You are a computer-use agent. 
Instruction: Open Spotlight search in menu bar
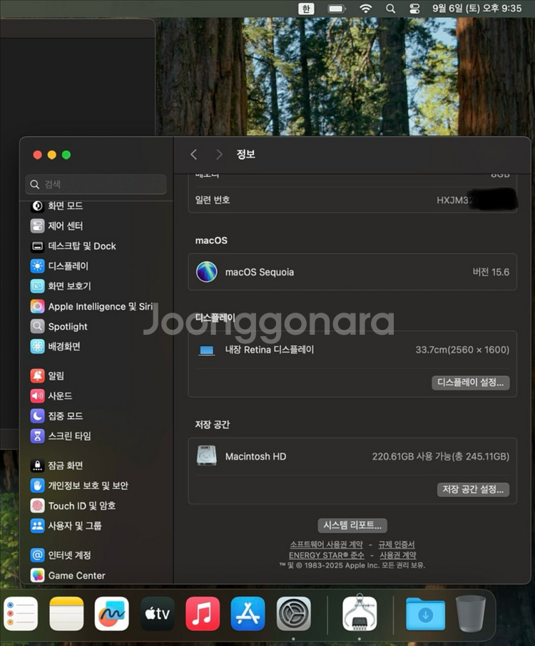(390, 9)
